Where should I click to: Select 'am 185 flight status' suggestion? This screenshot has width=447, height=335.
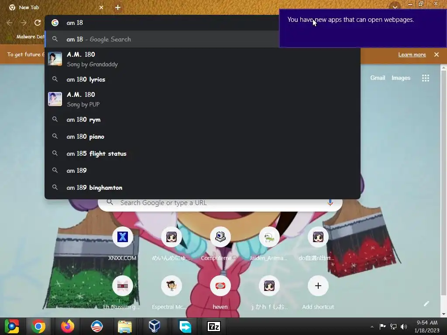pos(203,154)
